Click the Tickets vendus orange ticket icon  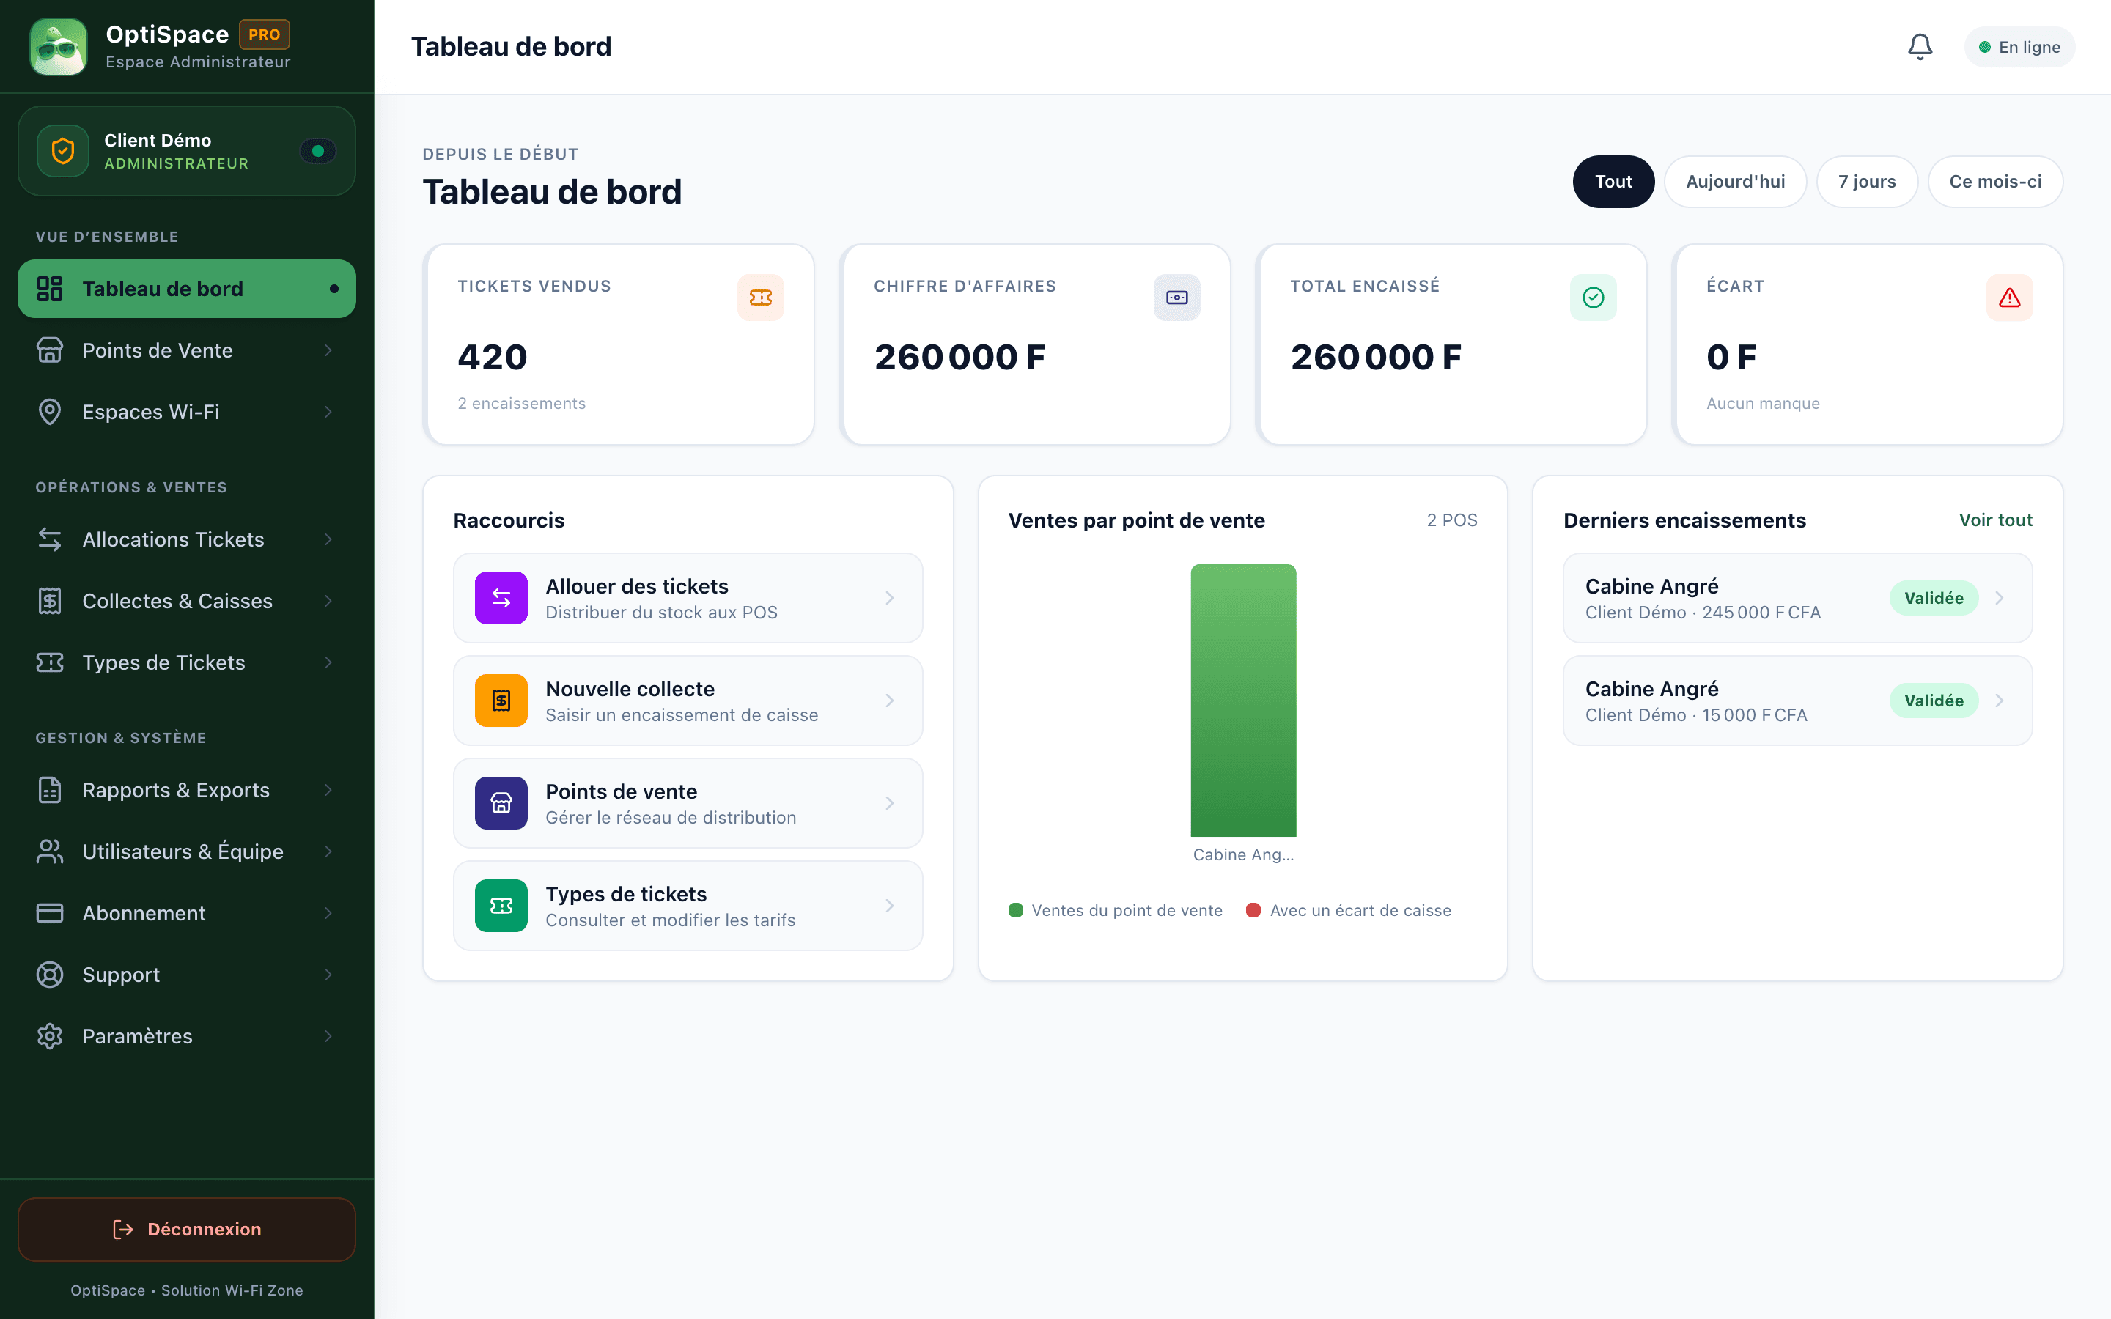click(761, 298)
